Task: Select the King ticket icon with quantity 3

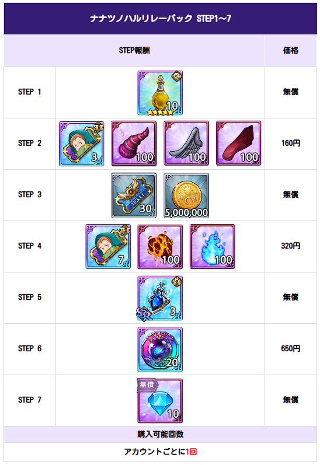Action: [82, 144]
